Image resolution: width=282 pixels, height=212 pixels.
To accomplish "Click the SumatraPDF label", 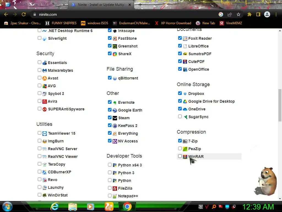I will (200, 54).
